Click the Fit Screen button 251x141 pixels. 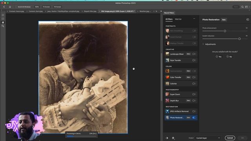pos(46,7)
